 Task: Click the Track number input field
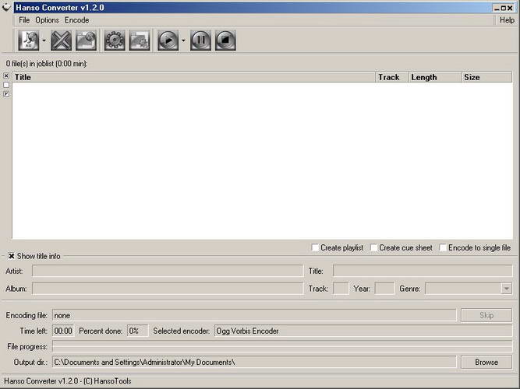click(x=341, y=289)
